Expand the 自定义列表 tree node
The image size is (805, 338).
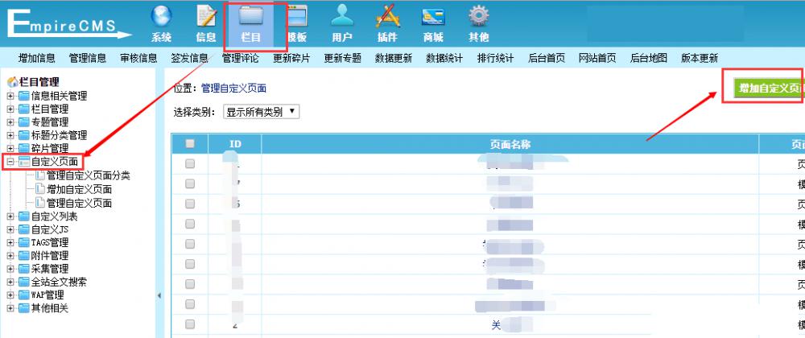10,216
